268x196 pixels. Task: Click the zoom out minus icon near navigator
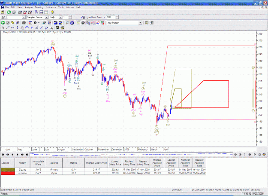click(x=235, y=155)
